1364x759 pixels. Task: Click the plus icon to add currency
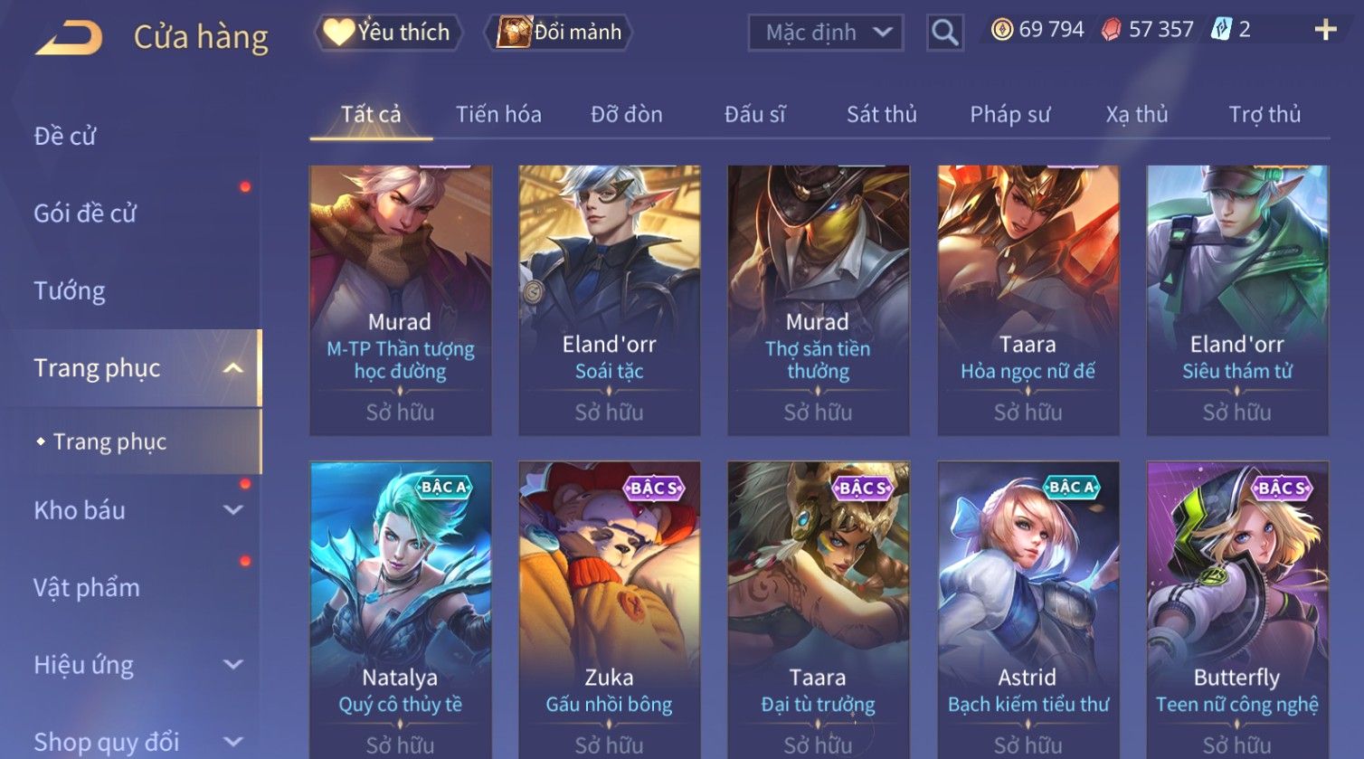[1325, 30]
